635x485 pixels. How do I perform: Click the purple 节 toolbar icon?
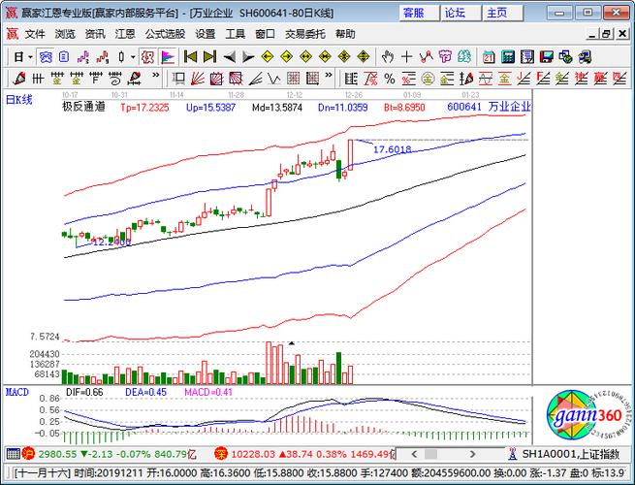445,57
